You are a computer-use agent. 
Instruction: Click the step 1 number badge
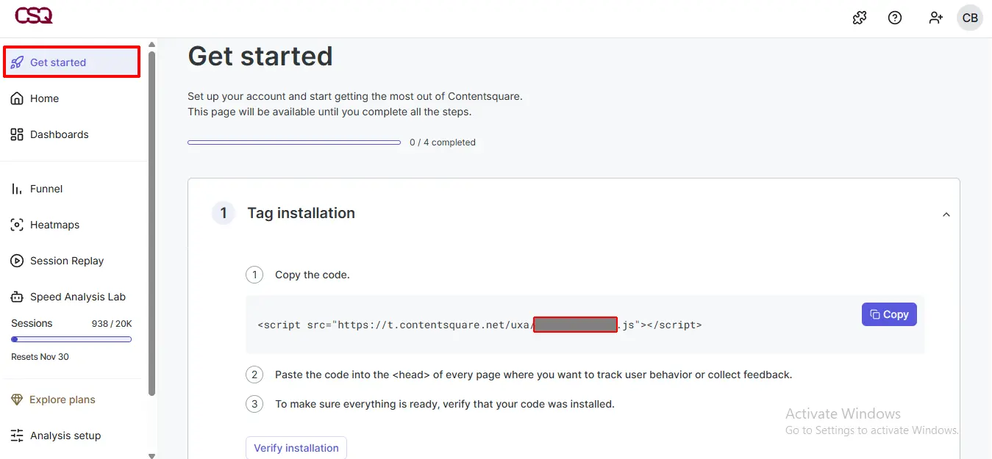[x=224, y=214]
